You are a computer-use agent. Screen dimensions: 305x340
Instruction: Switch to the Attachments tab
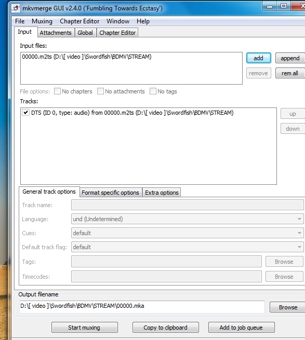(x=56, y=33)
